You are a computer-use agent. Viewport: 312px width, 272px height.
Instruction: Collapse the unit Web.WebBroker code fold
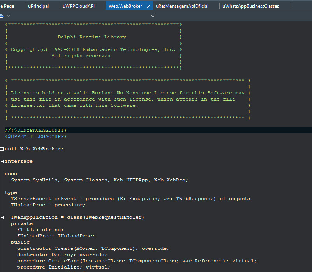tap(2, 149)
